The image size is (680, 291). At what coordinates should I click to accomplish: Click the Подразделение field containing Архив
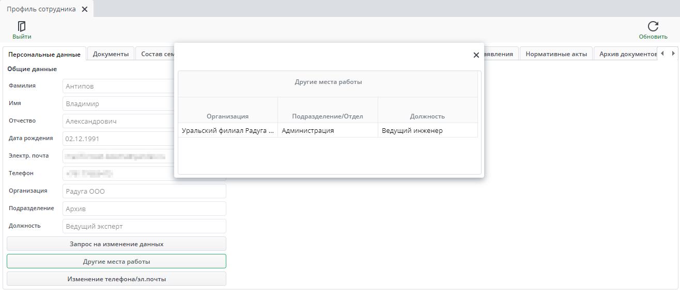click(144, 209)
